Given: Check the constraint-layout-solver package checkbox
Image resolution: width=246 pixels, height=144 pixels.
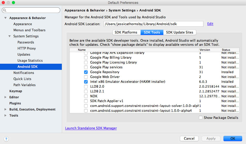Looking at the screenshot, I should (86, 106).
